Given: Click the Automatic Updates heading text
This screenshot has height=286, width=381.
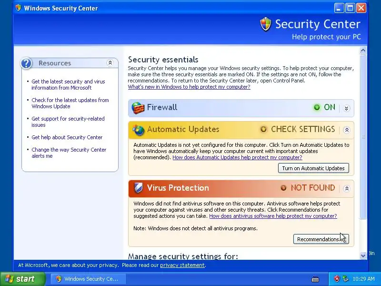Looking at the screenshot, I should tap(183, 129).
